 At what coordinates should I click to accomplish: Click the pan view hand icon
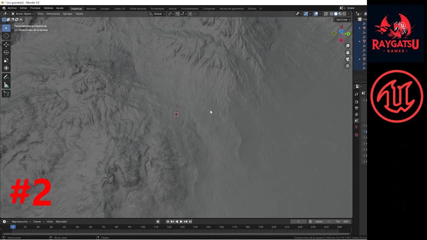pyautogui.click(x=348, y=52)
